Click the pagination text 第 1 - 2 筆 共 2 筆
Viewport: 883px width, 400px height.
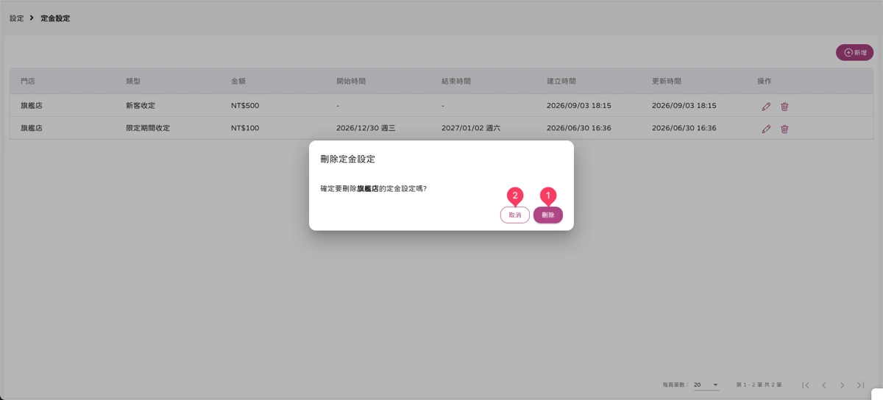coord(759,385)
